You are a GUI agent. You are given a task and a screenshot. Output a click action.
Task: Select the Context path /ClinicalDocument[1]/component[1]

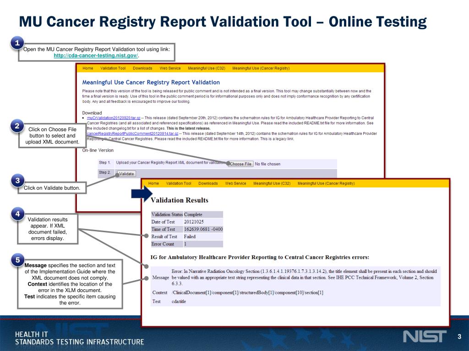coord(247,292)
